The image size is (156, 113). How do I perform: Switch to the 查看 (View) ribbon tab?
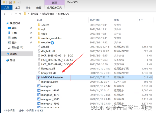39,8
